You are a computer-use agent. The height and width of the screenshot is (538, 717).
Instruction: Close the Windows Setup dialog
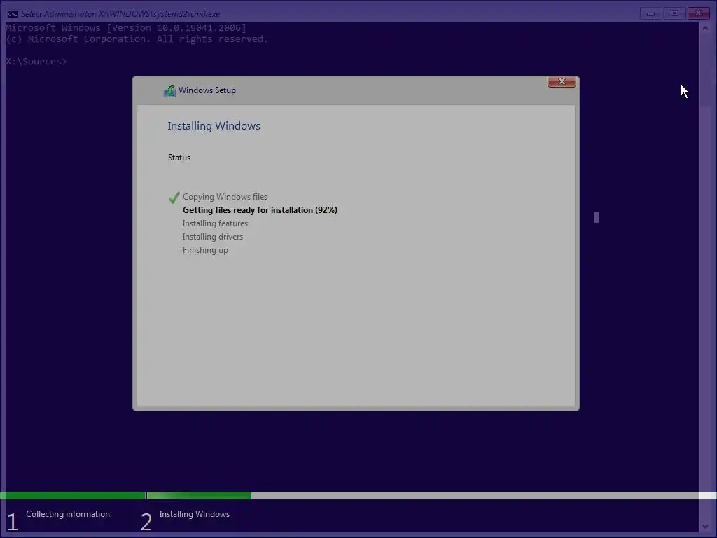click(562, 81)
